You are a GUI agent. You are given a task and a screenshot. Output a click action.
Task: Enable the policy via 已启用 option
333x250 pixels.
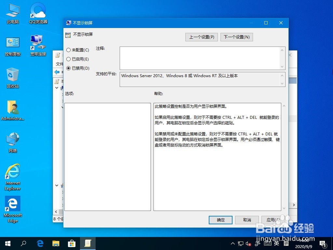click(69, 59)
